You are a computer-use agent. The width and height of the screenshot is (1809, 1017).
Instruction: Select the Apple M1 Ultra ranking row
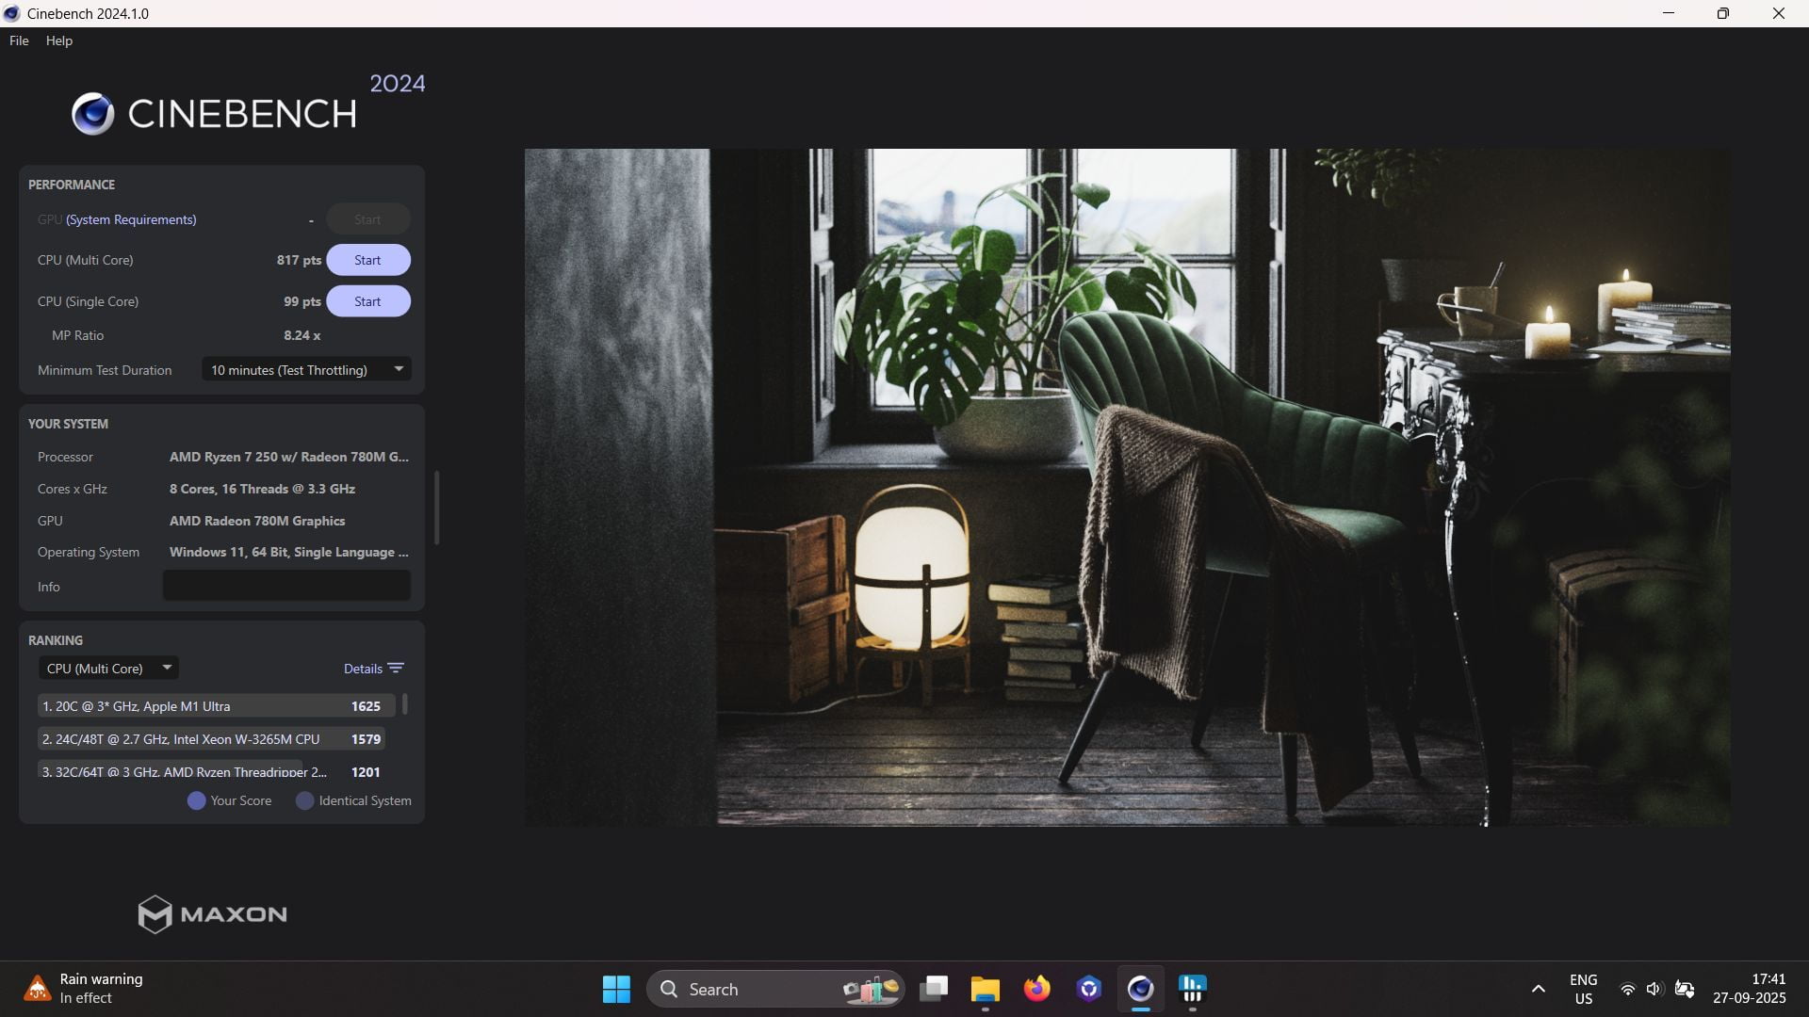coord(216,706)
